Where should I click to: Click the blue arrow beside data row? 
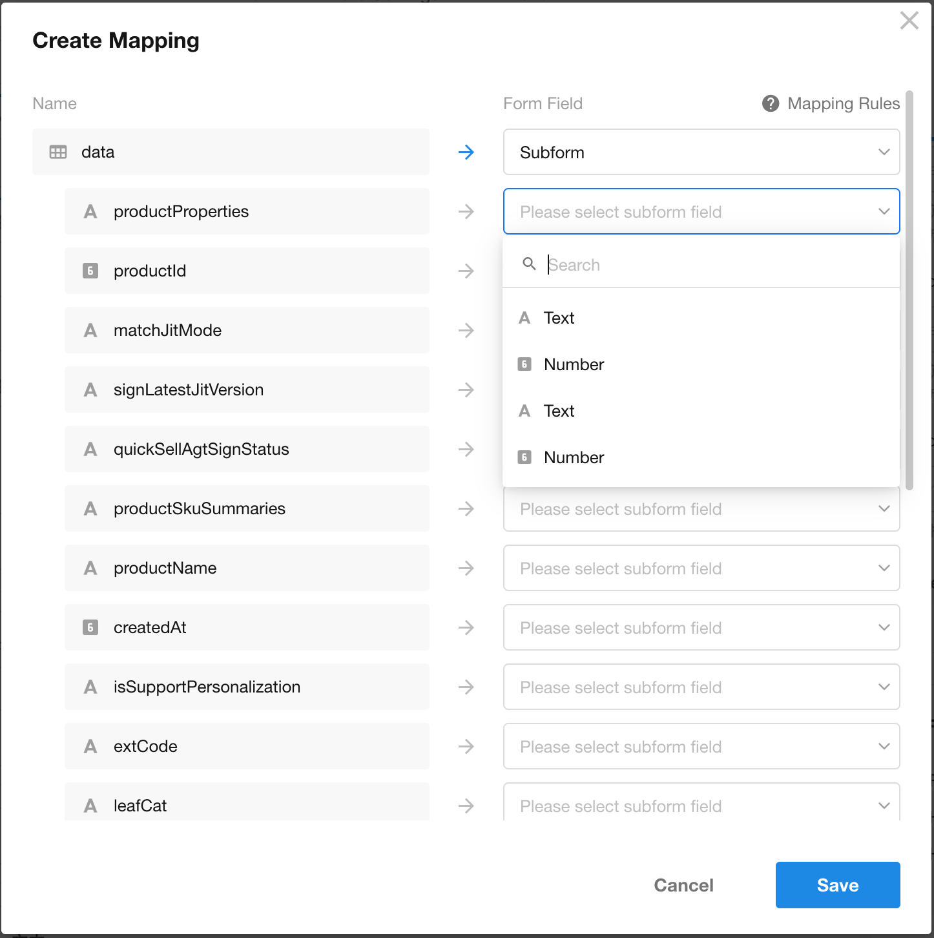[466, 152]
